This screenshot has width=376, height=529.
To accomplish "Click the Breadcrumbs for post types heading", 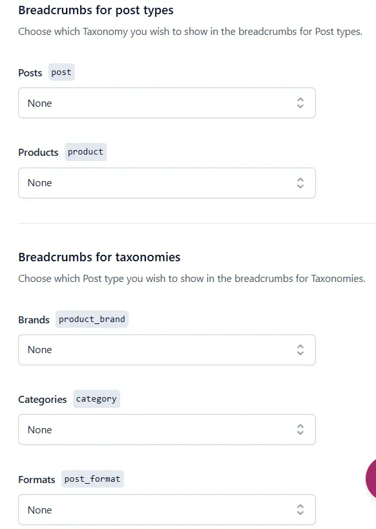I will [x=96, y=10].
